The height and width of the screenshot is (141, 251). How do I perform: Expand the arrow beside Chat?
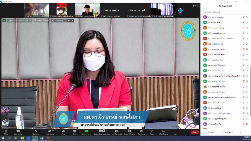(79, 131)
